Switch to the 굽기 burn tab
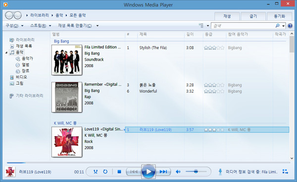 [253, 16]
